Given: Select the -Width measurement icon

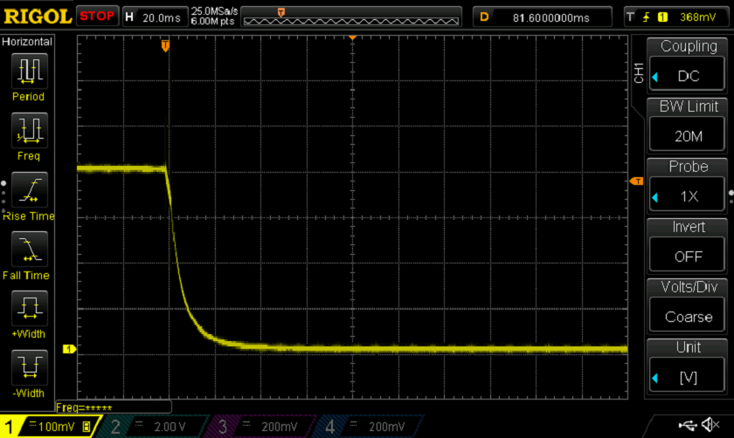Looking at the screenshot, I should coord(28,367).
